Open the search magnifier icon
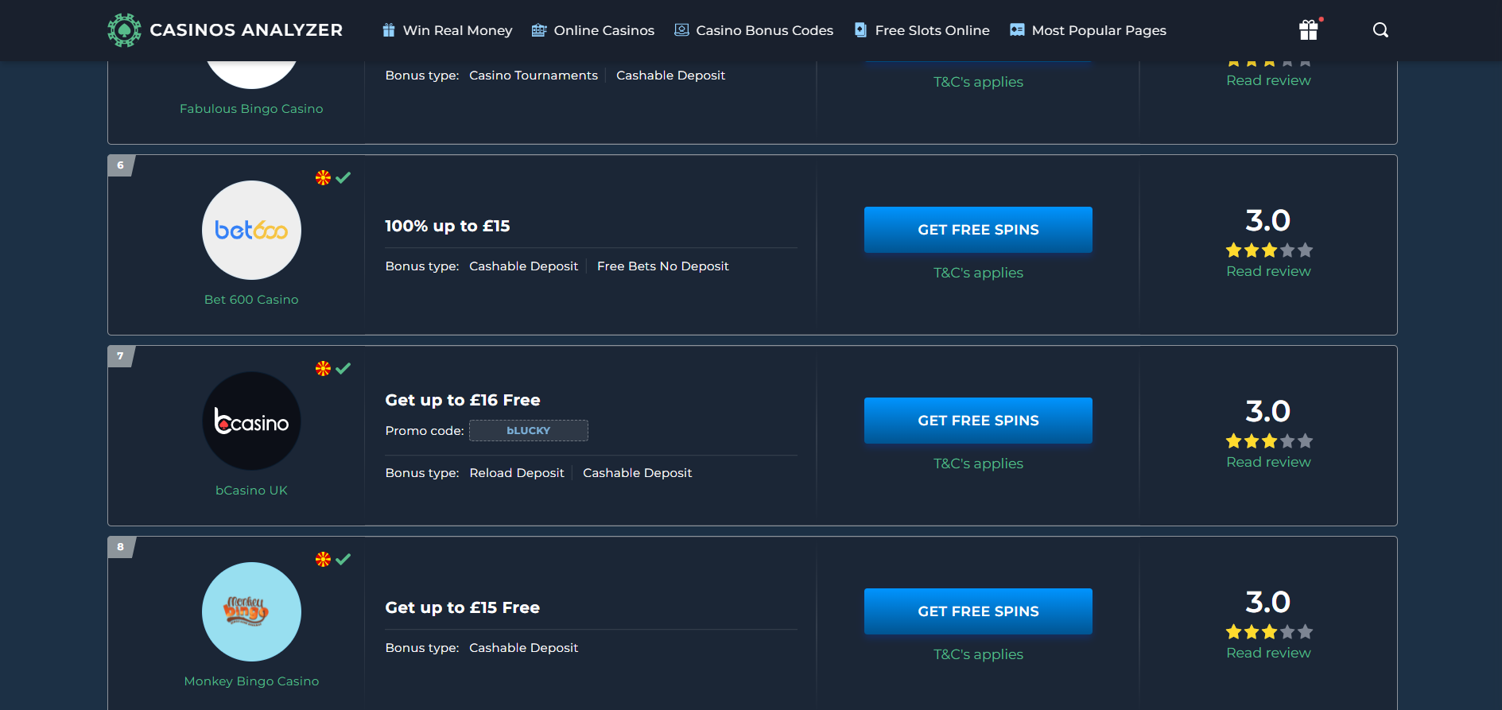1502x710 pixels. [1380, 30]
